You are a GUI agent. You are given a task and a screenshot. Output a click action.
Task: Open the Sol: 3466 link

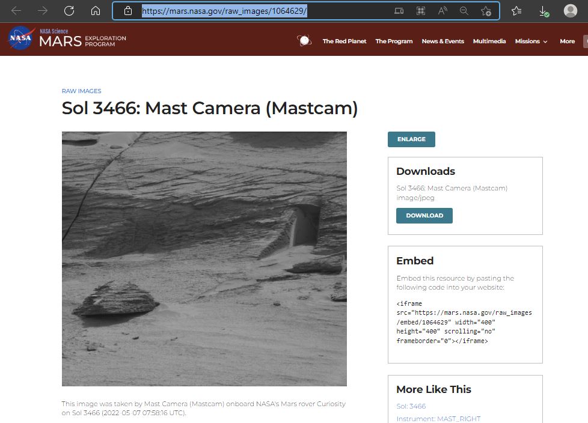pos(411,406)
